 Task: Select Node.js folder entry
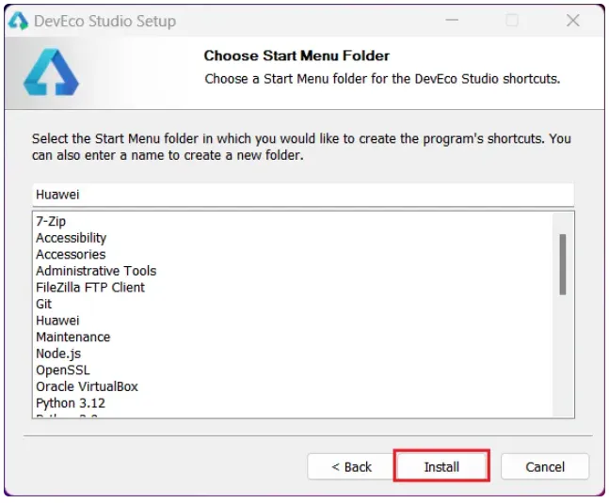click(x=58, y=354)
